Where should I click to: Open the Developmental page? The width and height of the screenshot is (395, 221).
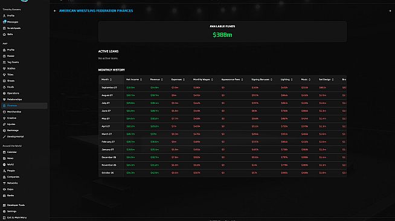coord(13,136)
